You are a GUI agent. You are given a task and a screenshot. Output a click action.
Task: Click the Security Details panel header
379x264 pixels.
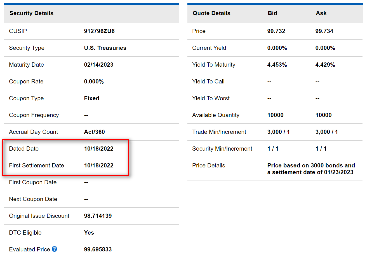(x=32, y=13)
